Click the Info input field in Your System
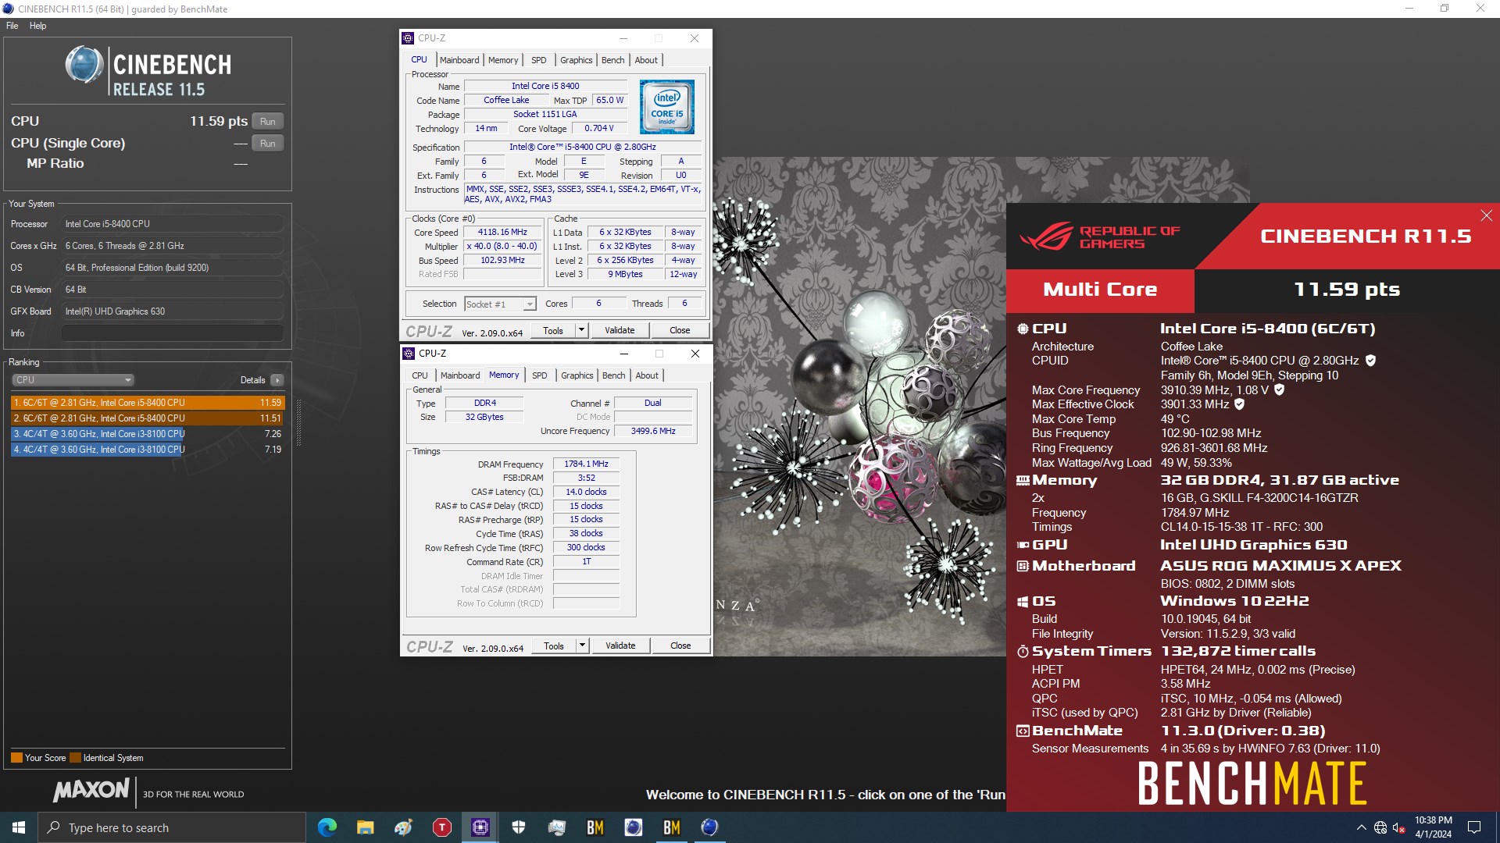Image resolution: width=1500 pixels, height=843 pixels. [x=173, y=333]
